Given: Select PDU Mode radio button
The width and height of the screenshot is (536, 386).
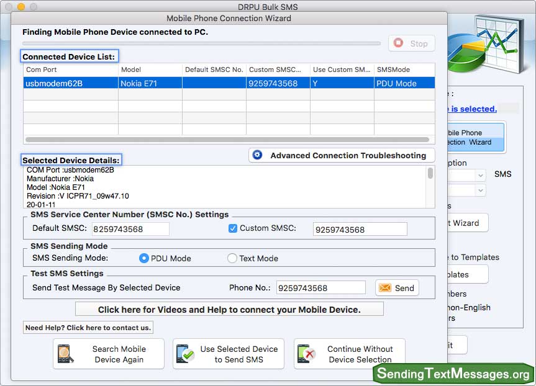Looking at the screenshot, I should 143,258.
